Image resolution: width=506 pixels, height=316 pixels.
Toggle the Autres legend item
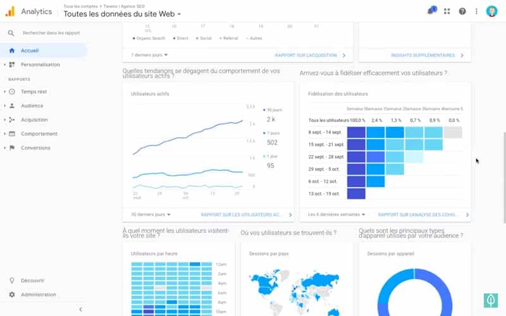(254, 38)
